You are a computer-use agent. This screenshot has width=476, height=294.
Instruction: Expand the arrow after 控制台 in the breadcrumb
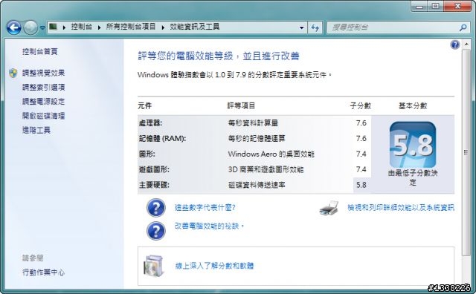coord(99,27)
